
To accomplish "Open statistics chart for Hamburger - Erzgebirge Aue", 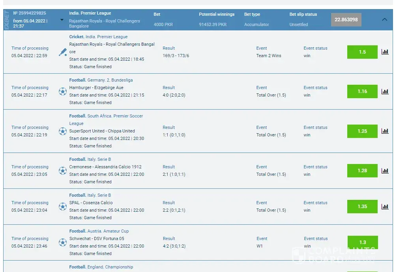I will coord(385,91).
